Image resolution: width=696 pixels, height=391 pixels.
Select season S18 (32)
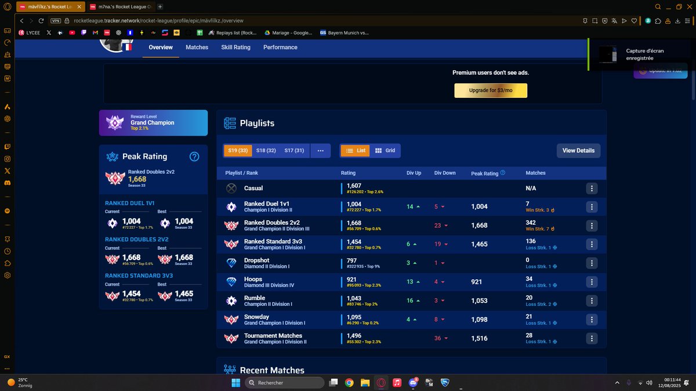click(x=266, y=151)
